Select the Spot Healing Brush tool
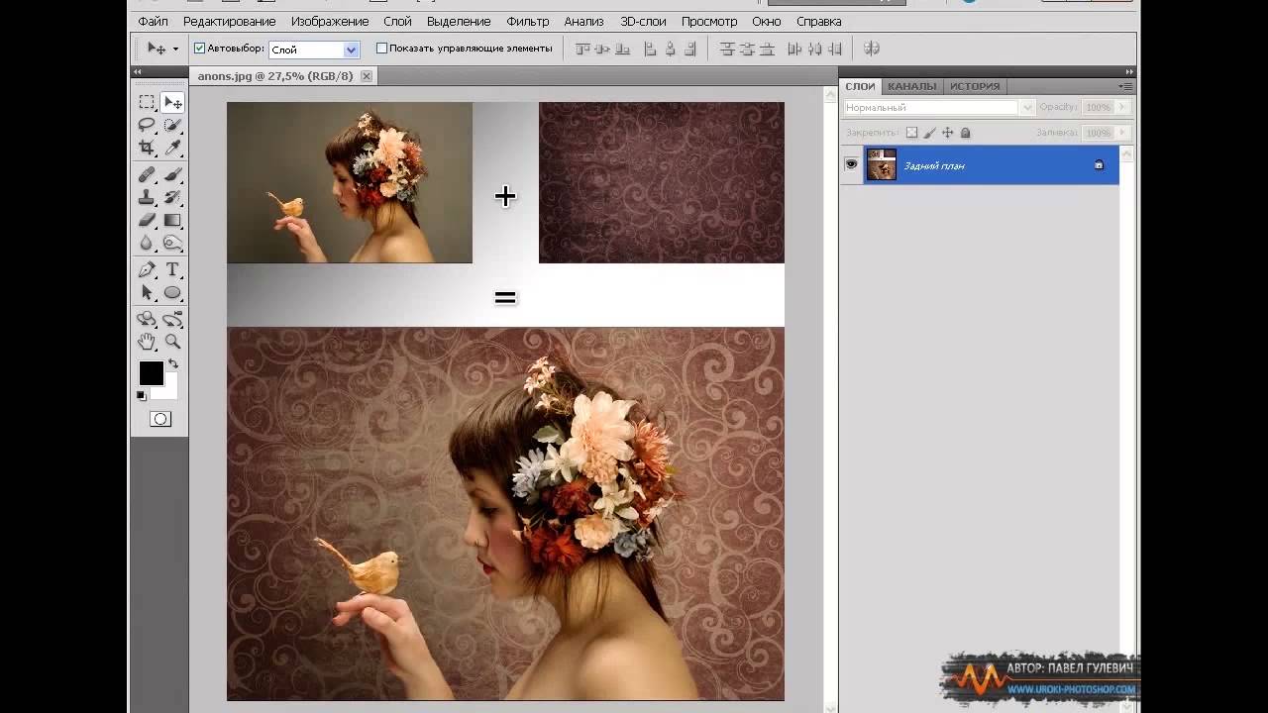Screen dimensions: 1268x713 pos(147,174)
